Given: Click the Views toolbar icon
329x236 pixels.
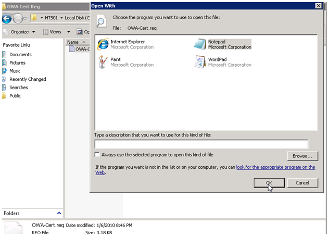Looking at the screenshot, I should 45,32.
